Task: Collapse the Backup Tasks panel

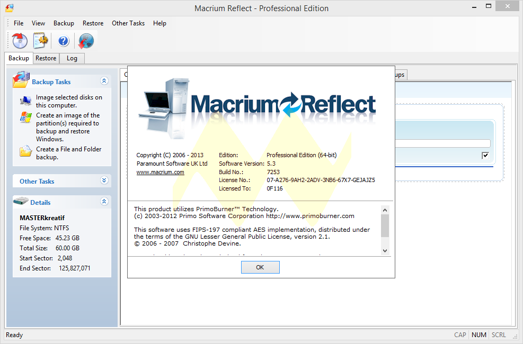Action: 104,80
